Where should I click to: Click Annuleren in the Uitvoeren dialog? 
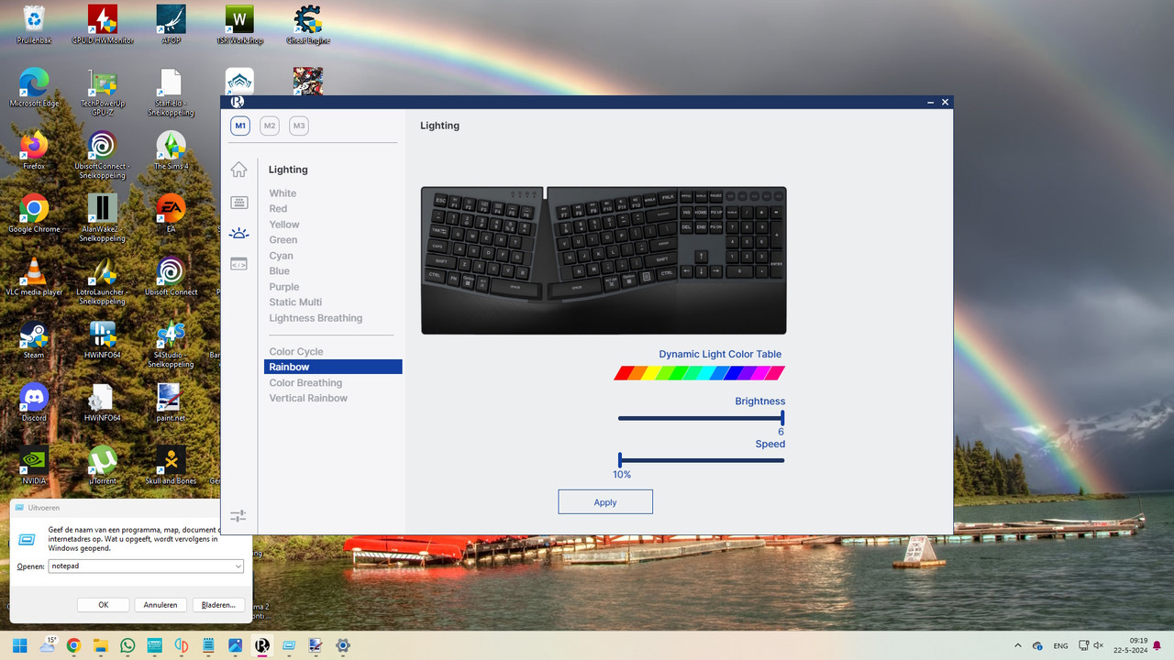(x=161, y=605)
